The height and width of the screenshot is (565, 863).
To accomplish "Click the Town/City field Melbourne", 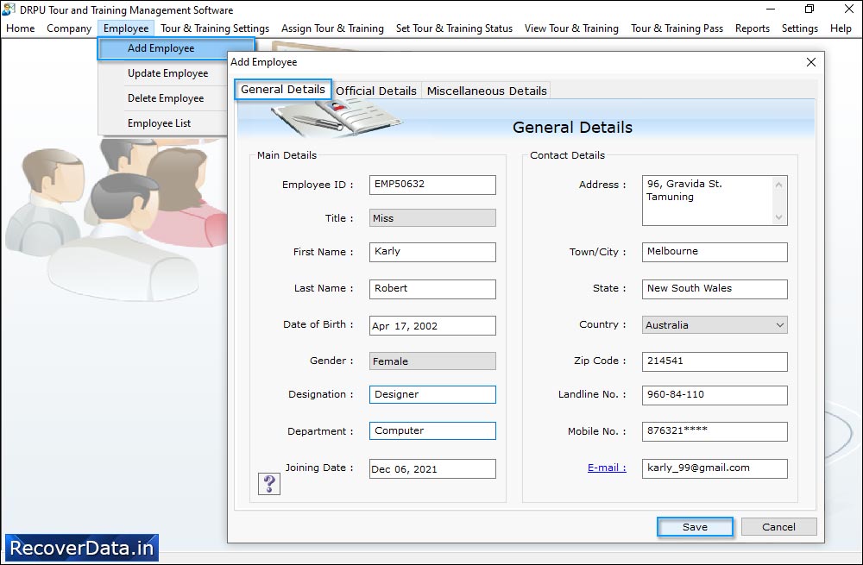I will click(x=715, y=252).
